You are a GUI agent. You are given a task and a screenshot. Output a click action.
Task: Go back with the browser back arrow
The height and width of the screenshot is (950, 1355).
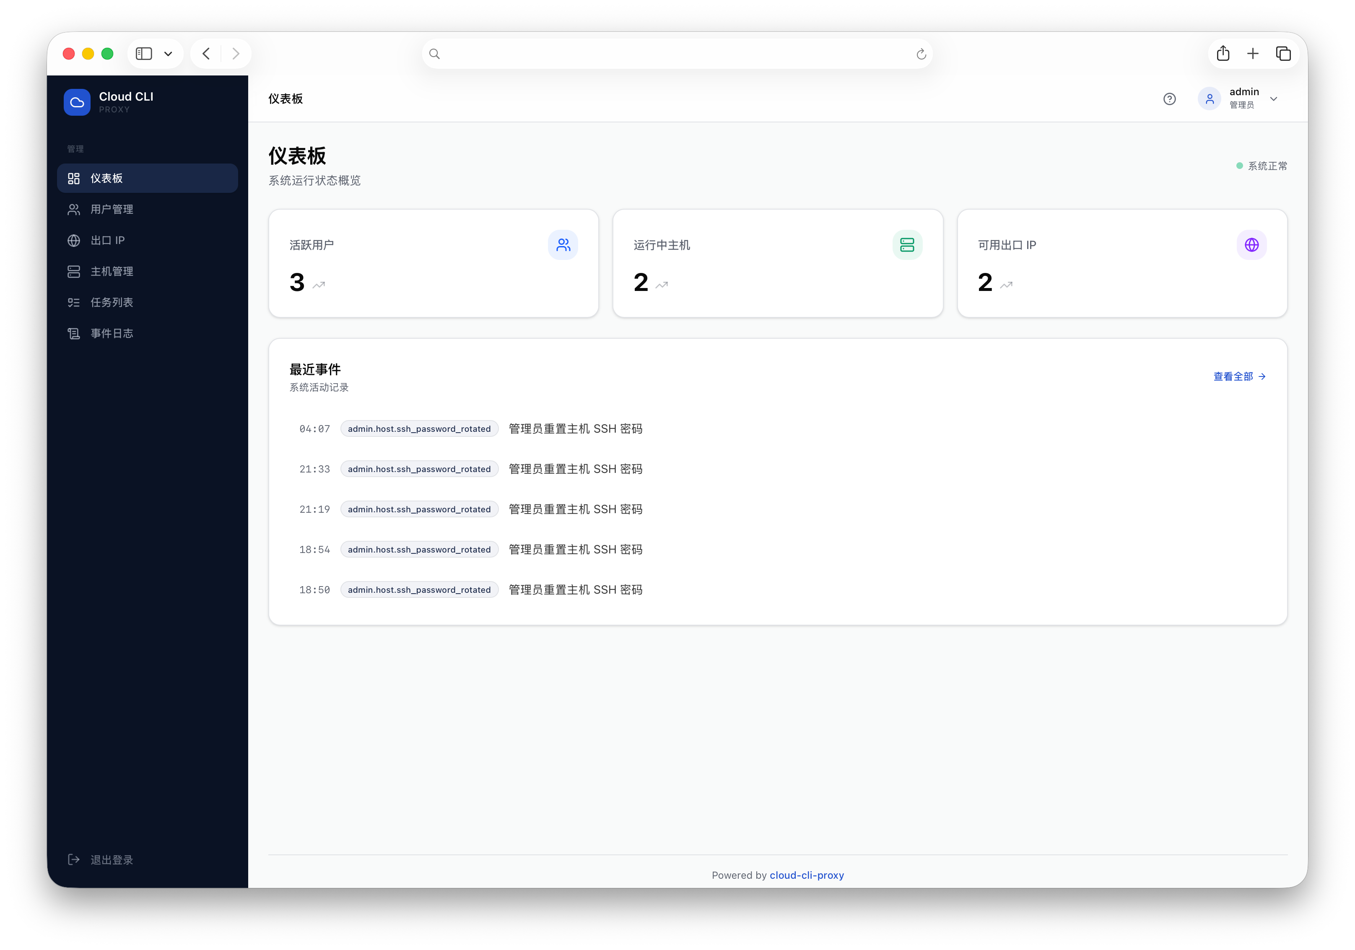(206, 54)
